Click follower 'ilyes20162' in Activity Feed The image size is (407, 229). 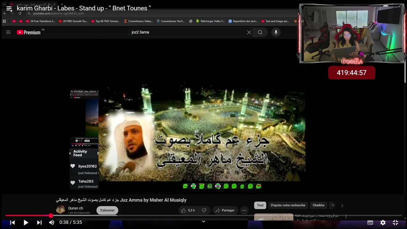click(87, 166)
